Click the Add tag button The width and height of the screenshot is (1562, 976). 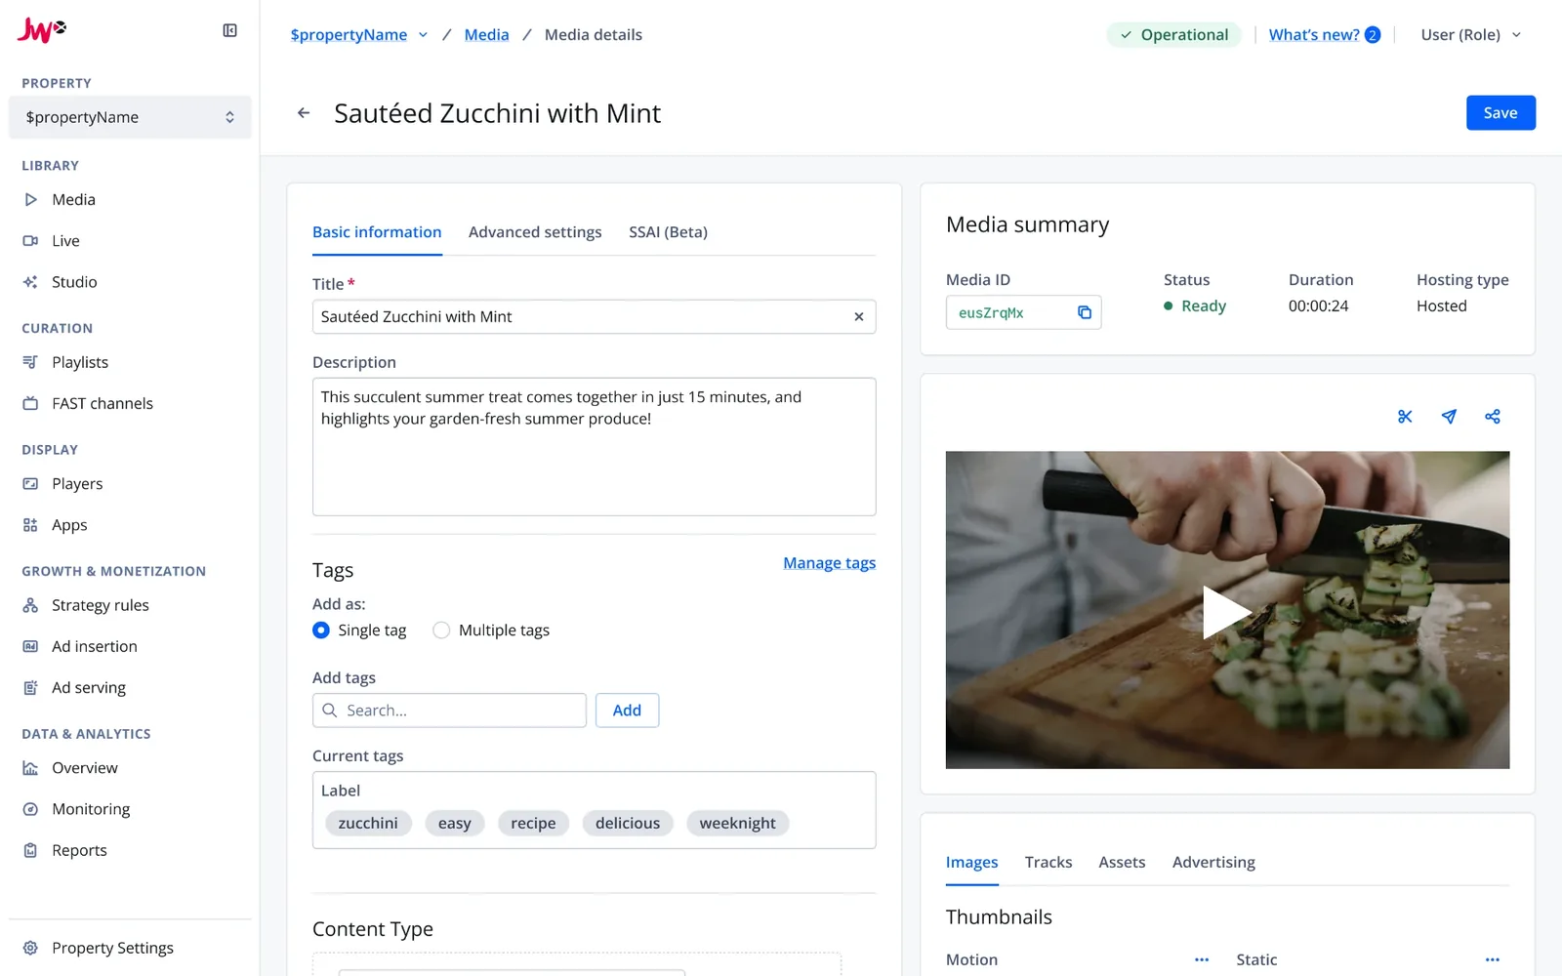tap(627, 711)
